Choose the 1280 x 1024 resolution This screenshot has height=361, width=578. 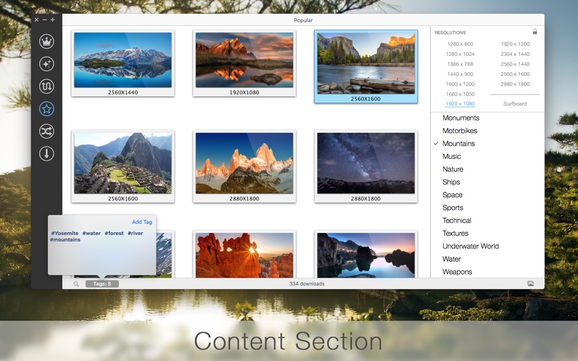point(460,54)
